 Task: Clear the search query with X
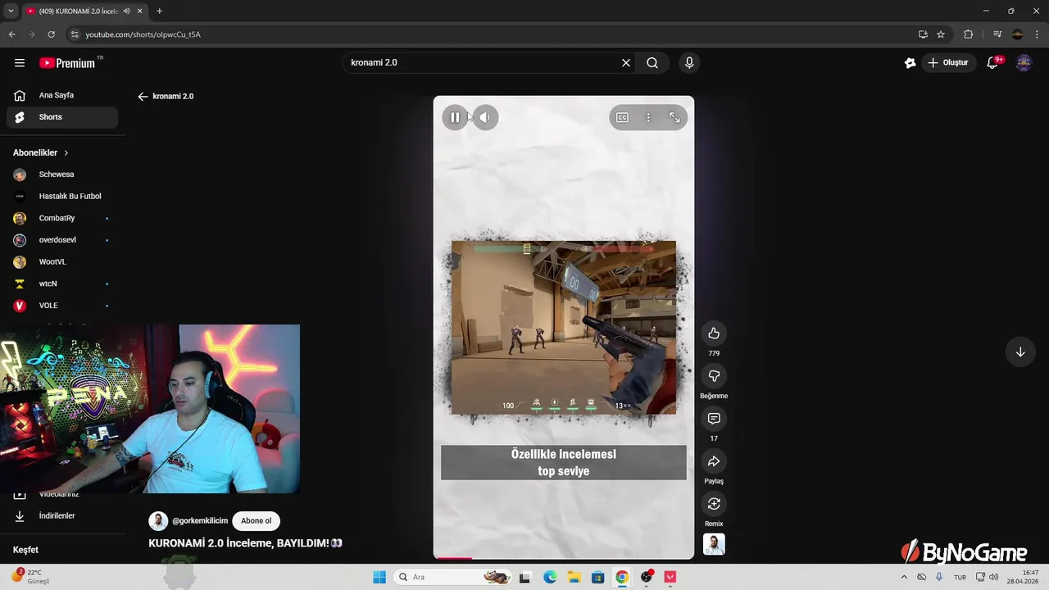coord(626,62)
